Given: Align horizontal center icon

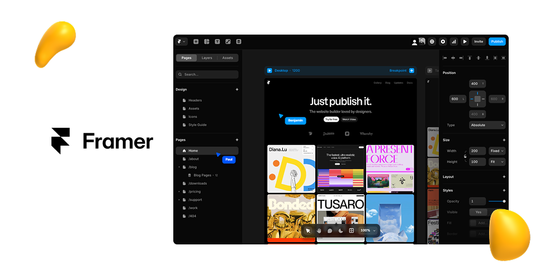Looking at the screenshot, I should pyautogui.click(x=453, y=57).
